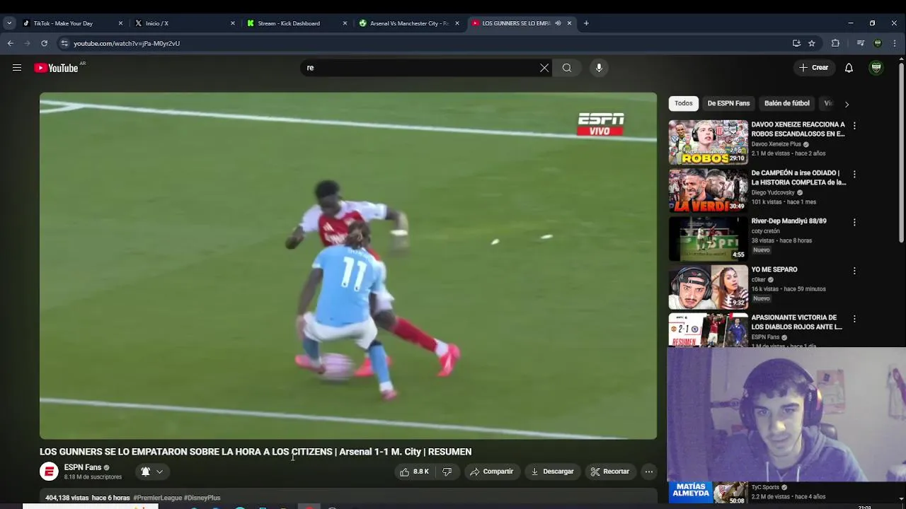Open a new browser tab
This screenshot has height=509, width=906.
(586, 23)
